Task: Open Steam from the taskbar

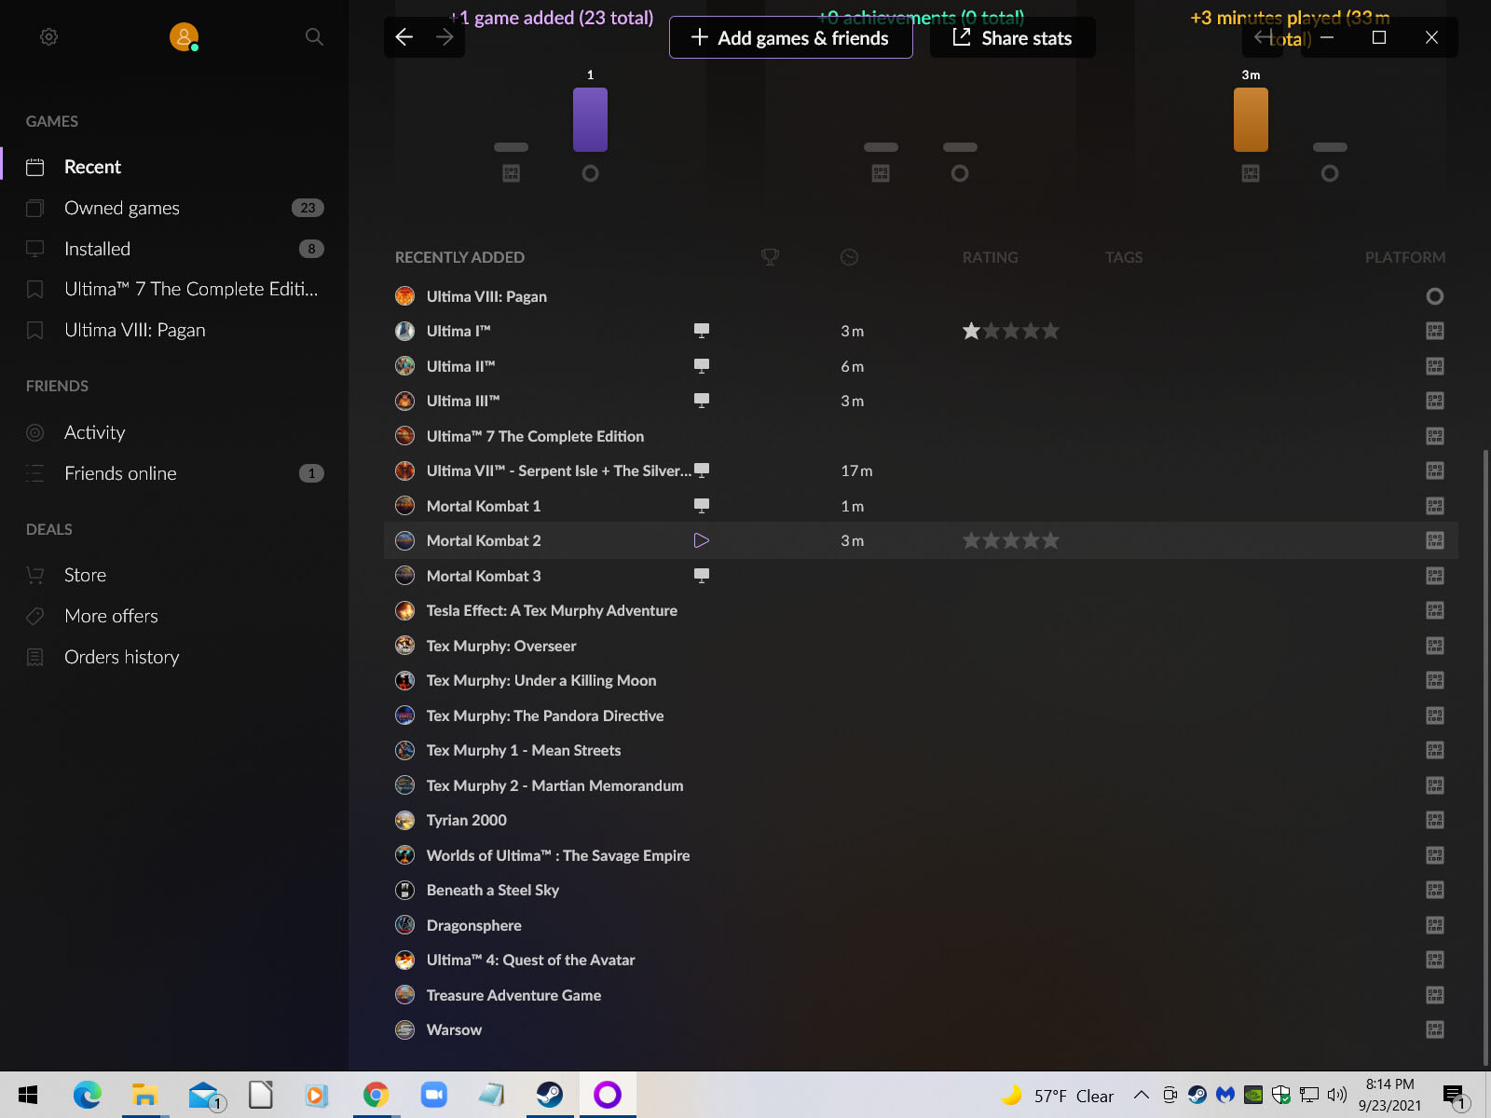Action: [x=549, y=1095]
